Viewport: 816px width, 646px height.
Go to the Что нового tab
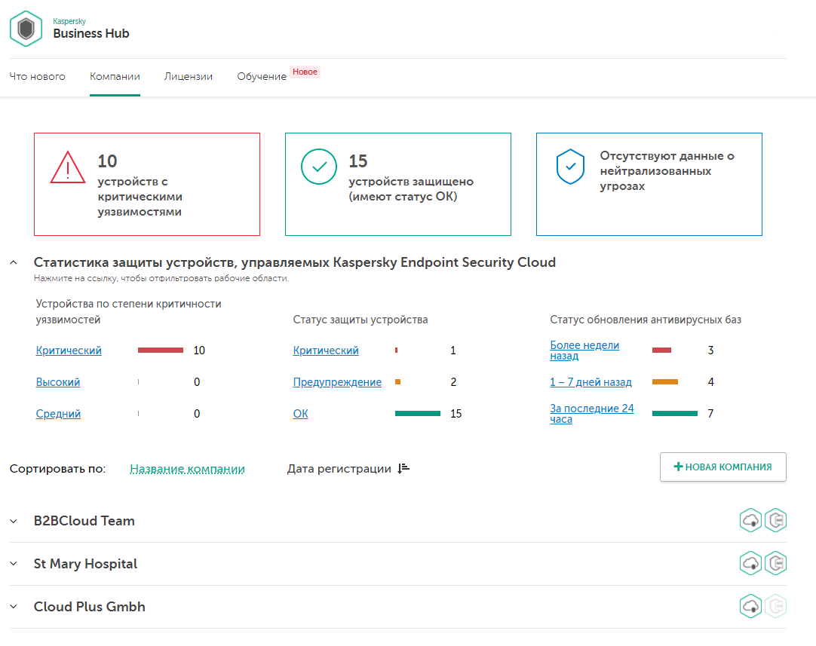38,77
